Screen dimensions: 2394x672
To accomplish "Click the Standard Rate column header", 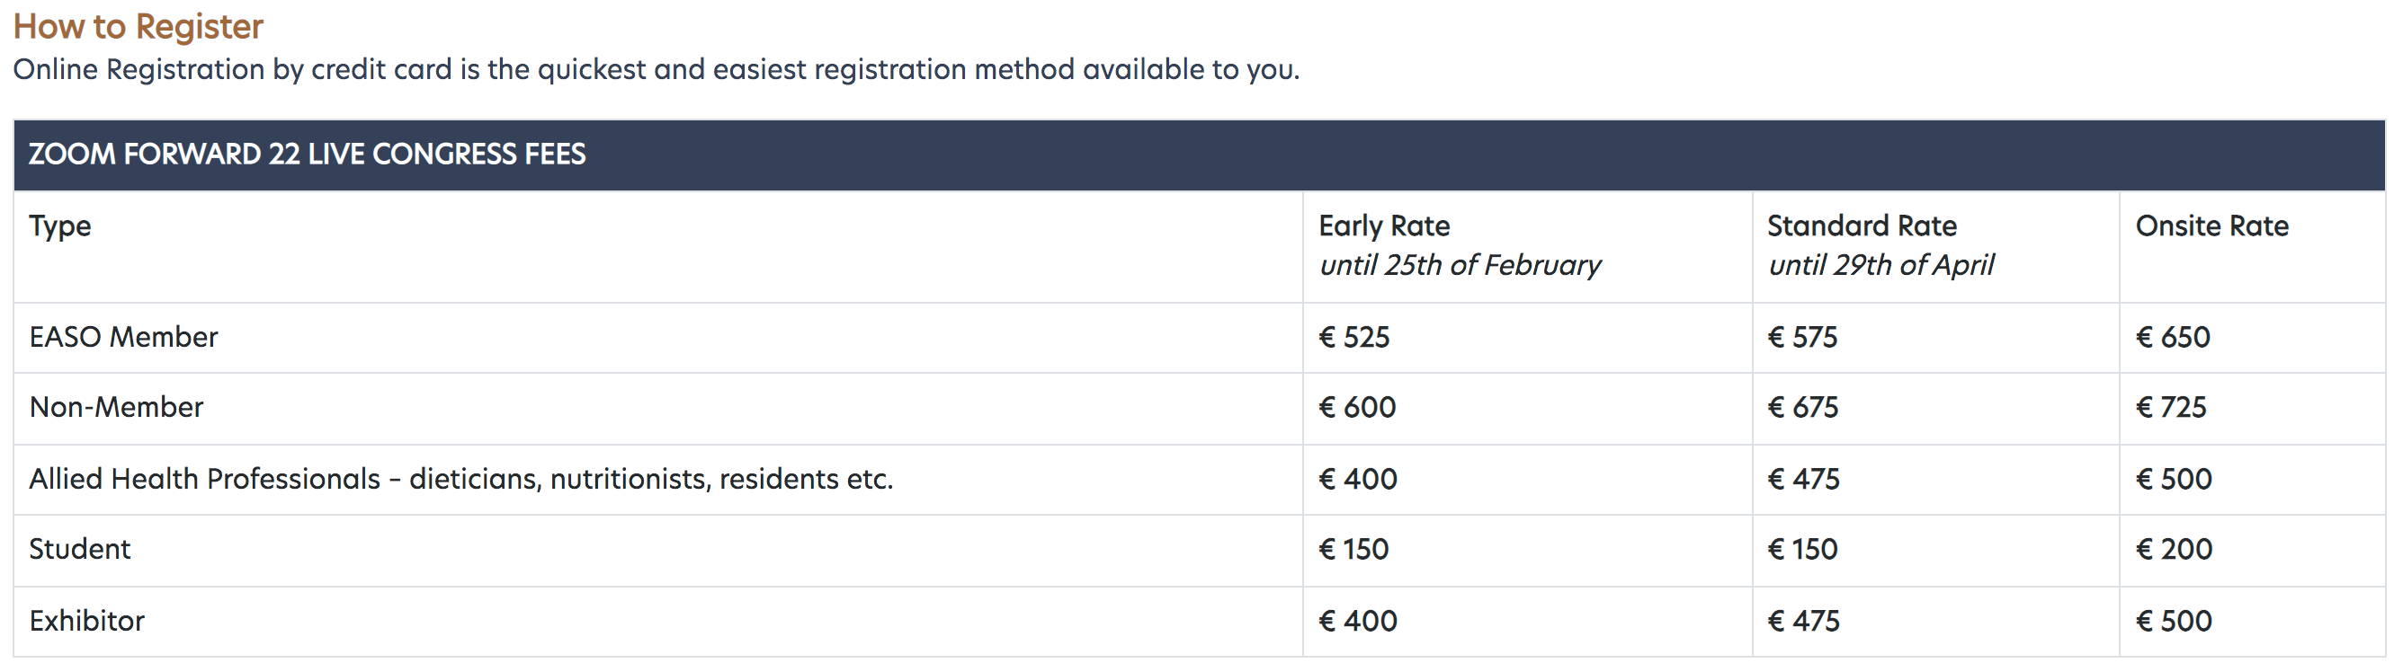I will pos(1862,225).
